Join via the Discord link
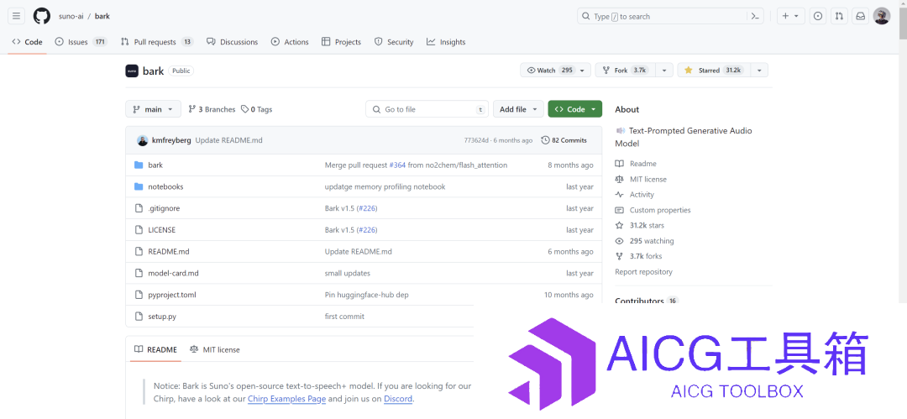This screenshot has width=907, height=419. 398,399
